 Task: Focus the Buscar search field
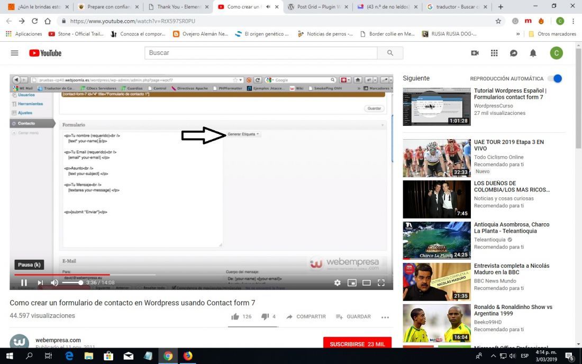(x=261, y=53)
